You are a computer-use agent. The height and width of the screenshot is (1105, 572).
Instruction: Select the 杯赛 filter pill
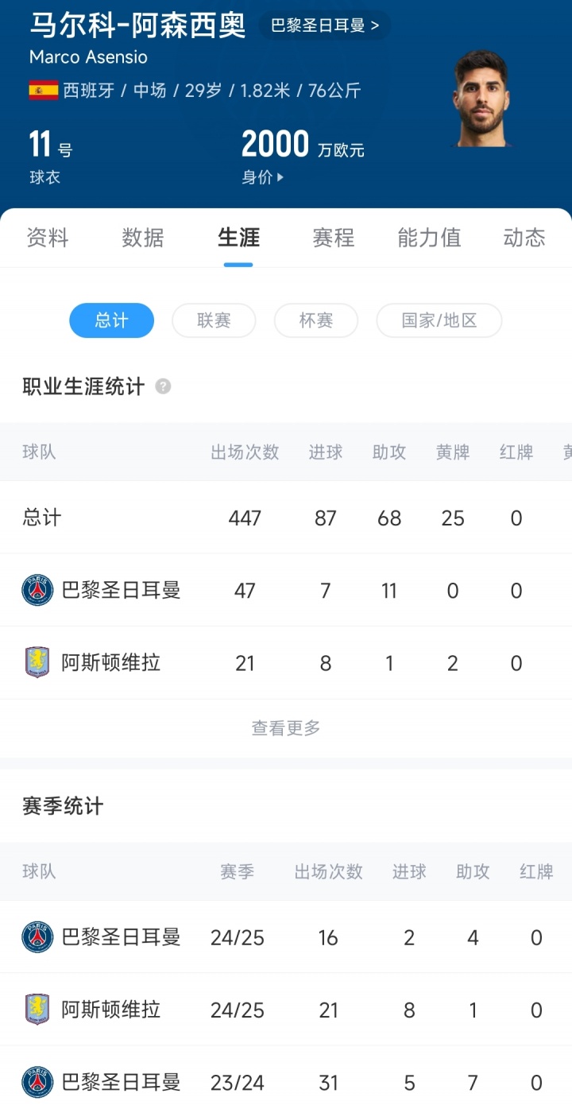[315, 320]
